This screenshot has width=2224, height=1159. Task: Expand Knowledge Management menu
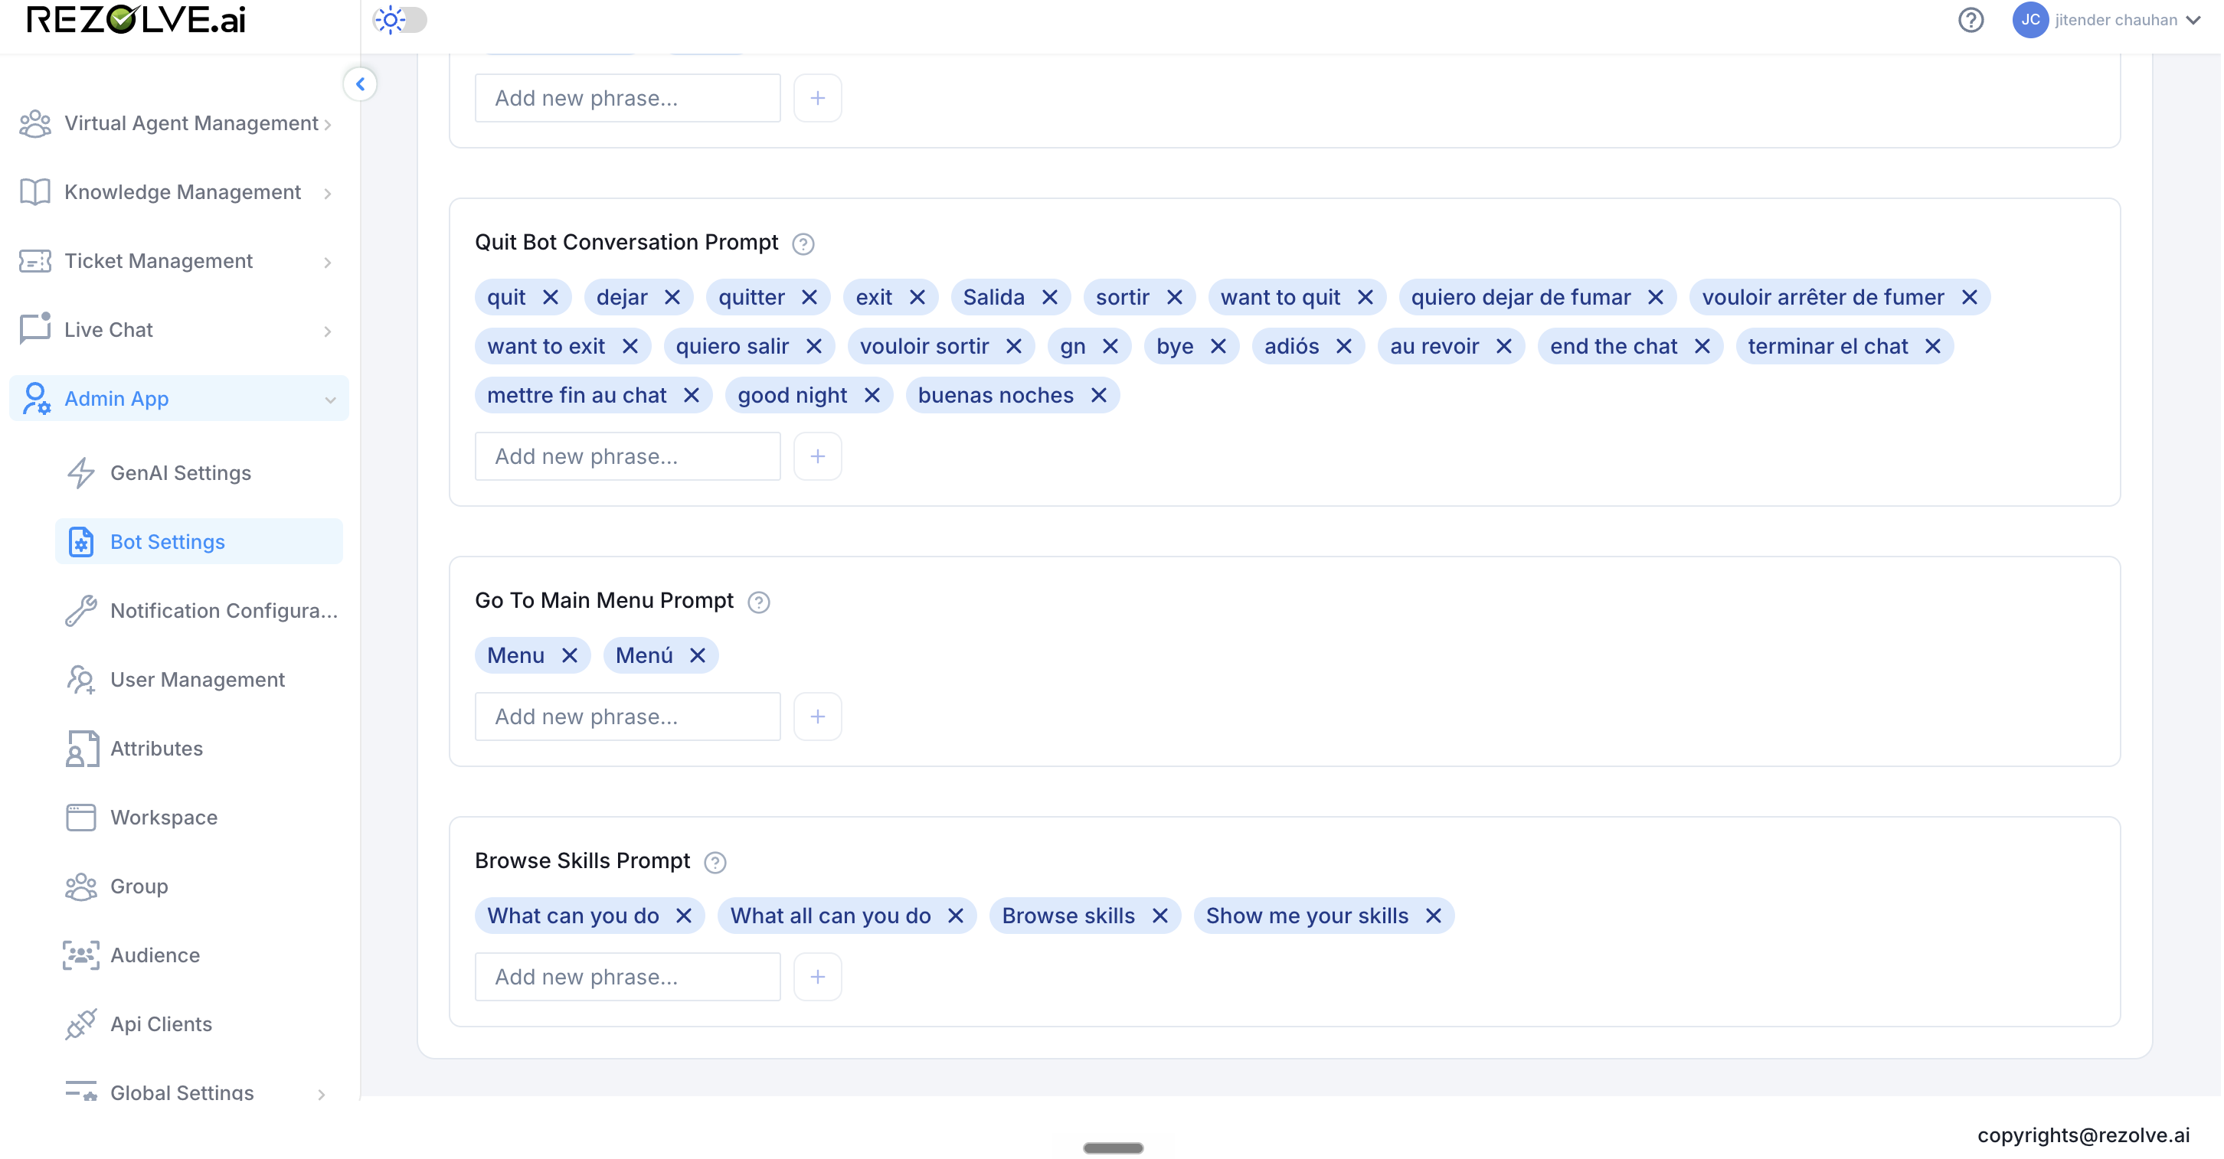(178, 192)
